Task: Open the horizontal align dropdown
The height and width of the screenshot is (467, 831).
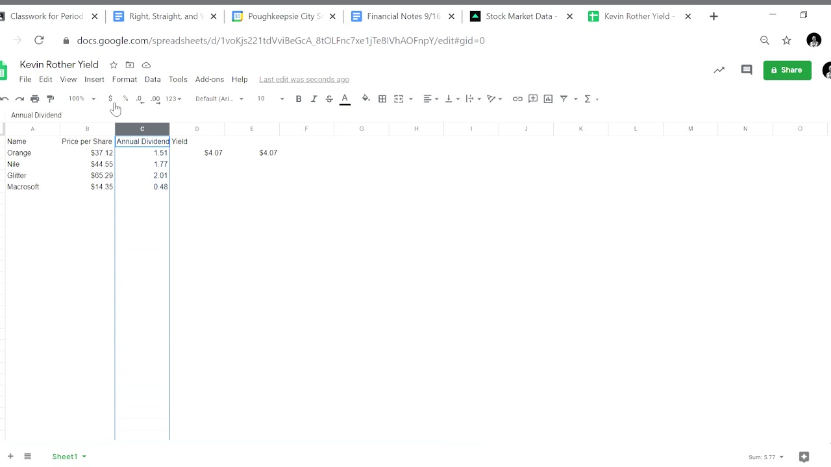Action: (431, 99)
